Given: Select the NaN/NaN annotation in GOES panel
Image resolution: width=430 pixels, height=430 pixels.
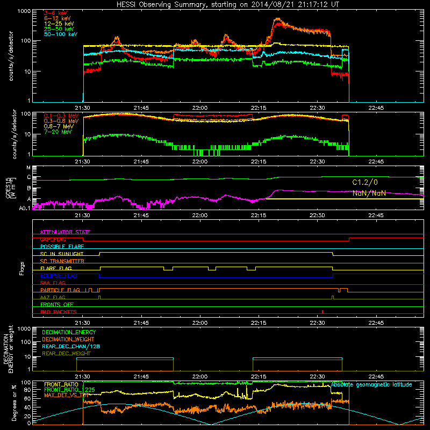Looking at the screenshot, I should [369, 193].
